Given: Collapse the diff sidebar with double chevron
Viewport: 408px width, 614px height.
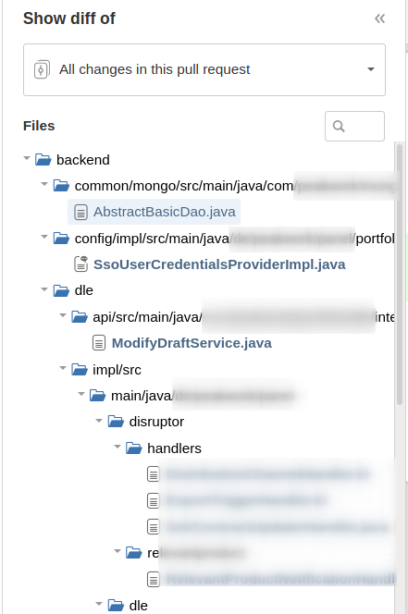Looking at the screenshot, I should 379,18.
